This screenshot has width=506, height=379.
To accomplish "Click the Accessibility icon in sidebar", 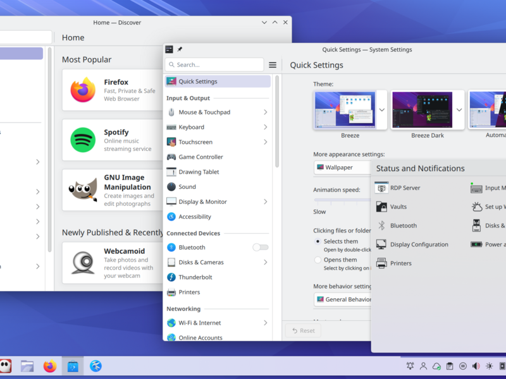I will pos(171,217).
